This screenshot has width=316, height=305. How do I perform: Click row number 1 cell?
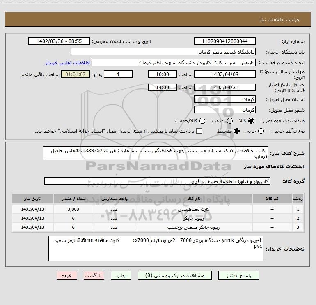(298, 209)
